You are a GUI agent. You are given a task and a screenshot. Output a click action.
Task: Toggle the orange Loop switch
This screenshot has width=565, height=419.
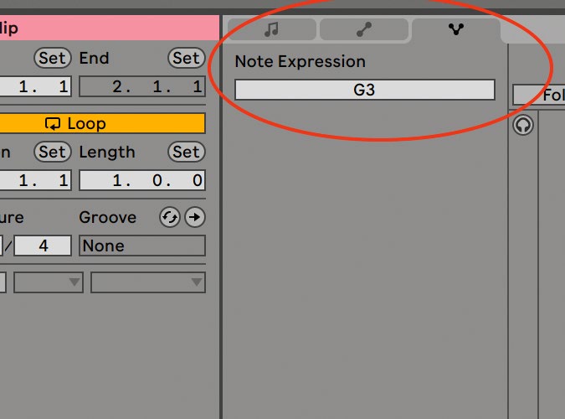point(102,124)
